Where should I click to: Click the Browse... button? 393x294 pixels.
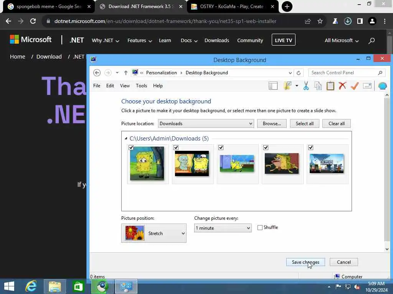(272, 124)
